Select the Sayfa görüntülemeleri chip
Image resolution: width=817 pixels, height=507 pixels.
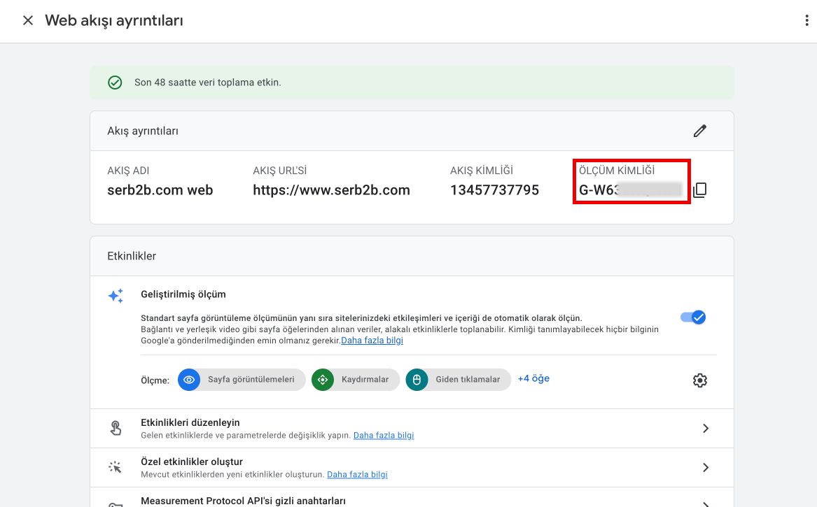[x=242, y=380]
